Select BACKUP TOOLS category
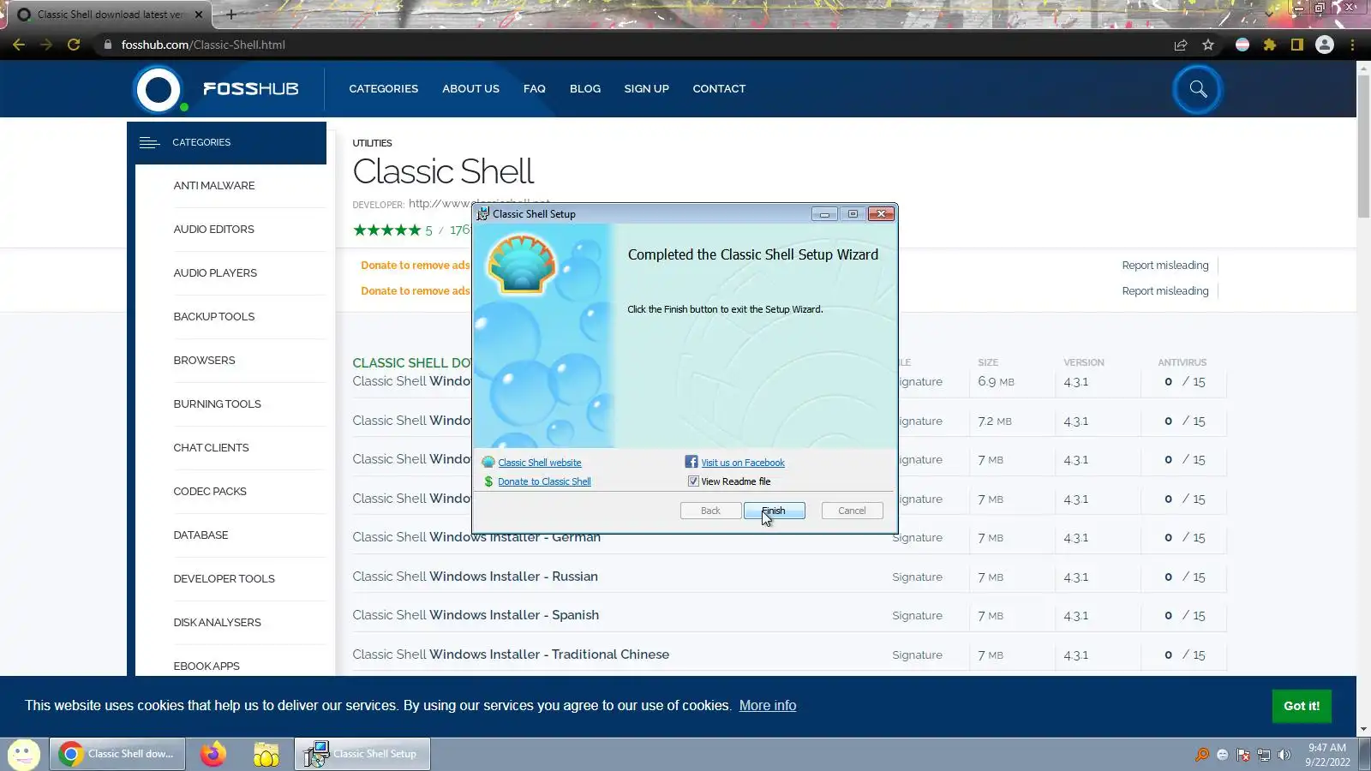Screen dimensions: 1371x771 [214, 317]
